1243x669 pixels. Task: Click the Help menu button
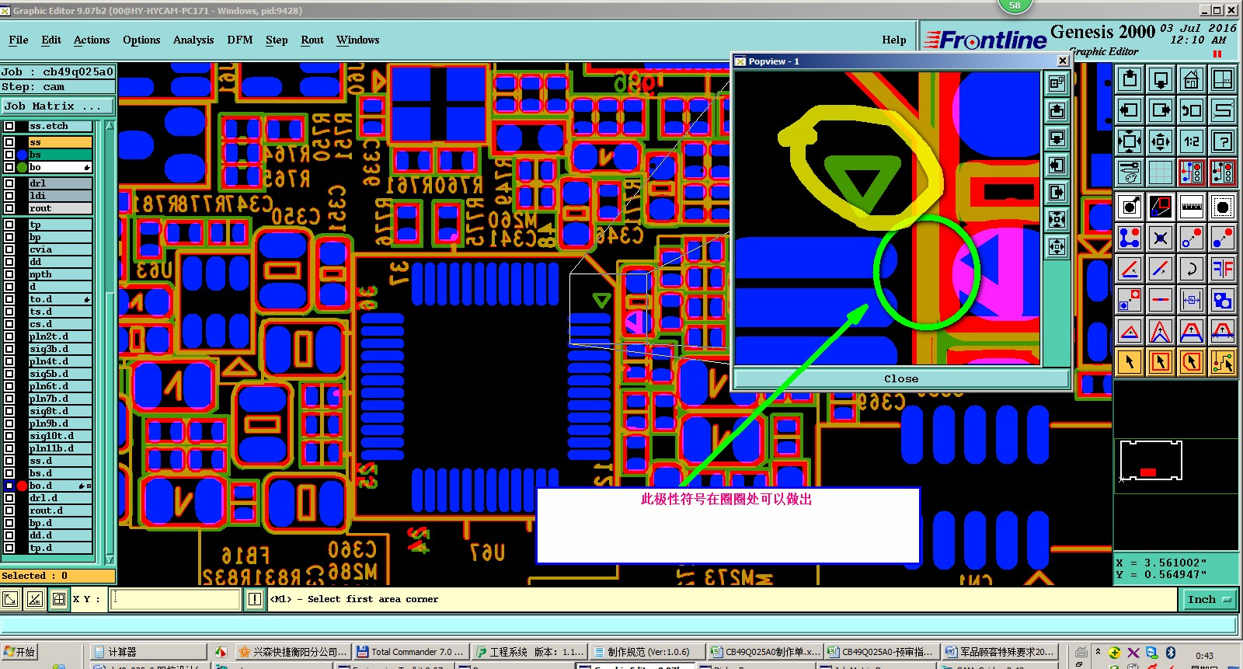tap(893, 40)
